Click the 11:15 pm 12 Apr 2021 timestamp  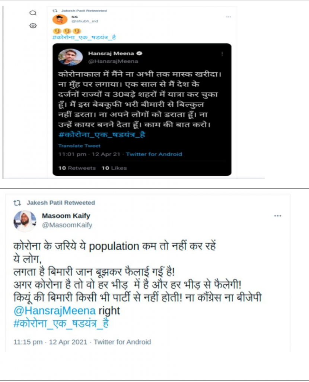pos(50,342)
